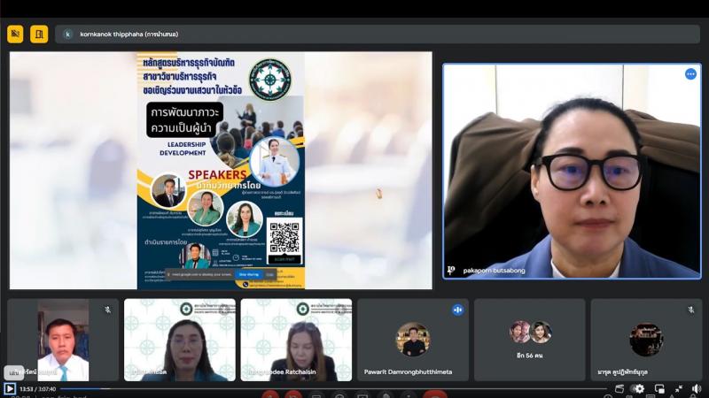Click pin icon beside pakaporn butsabong name
Viewport: 709px width, 398px height.
point(451,270)
